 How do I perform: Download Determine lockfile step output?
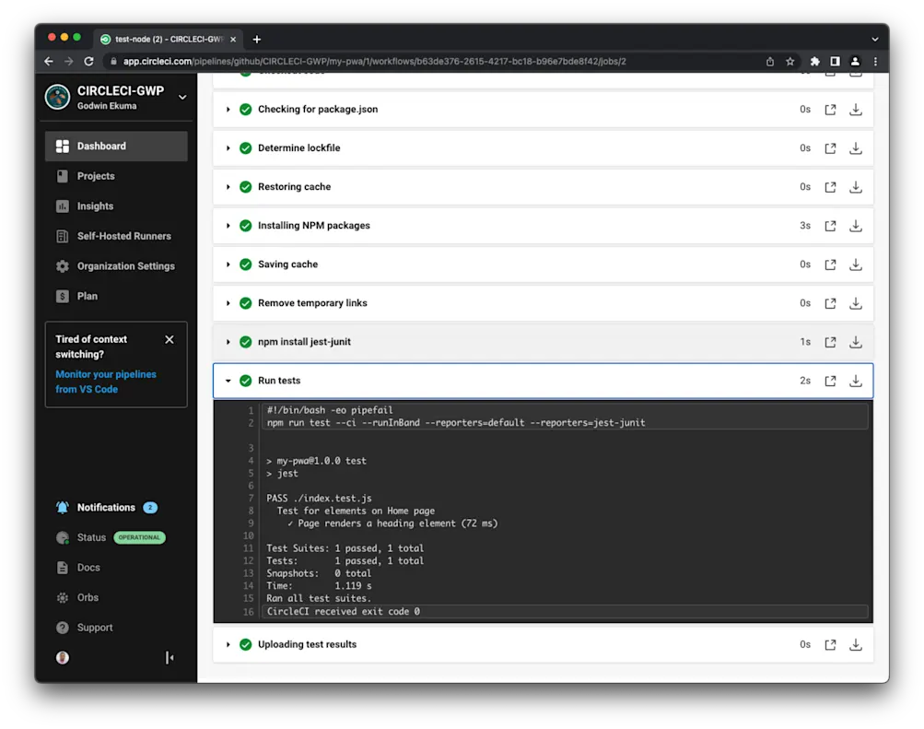pyautogui.click(x=856, y=148)
